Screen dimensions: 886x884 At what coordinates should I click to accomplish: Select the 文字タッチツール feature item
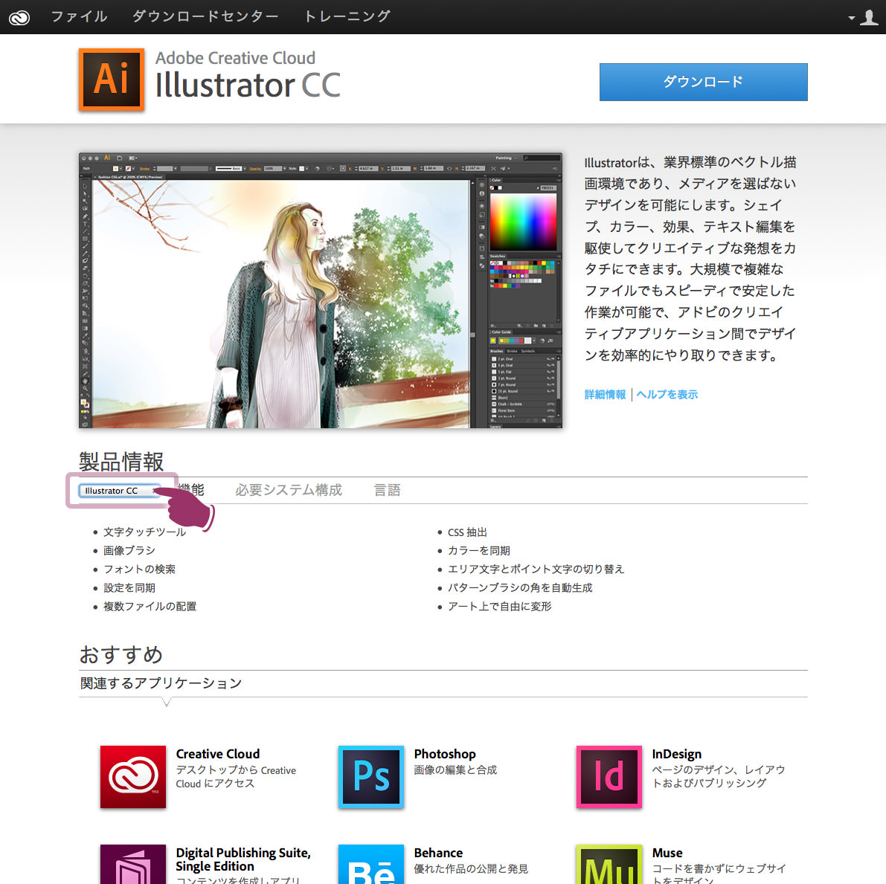(x=144, y=532)
